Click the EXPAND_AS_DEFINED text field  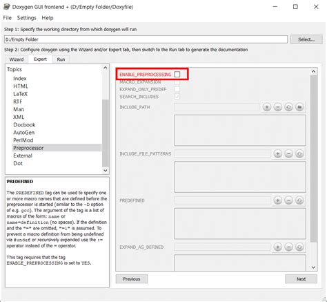coord(222,247)
